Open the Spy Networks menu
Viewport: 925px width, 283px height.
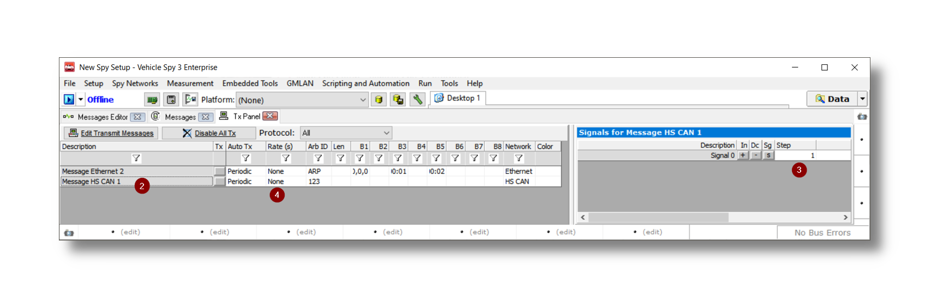(x=135, y=83)
